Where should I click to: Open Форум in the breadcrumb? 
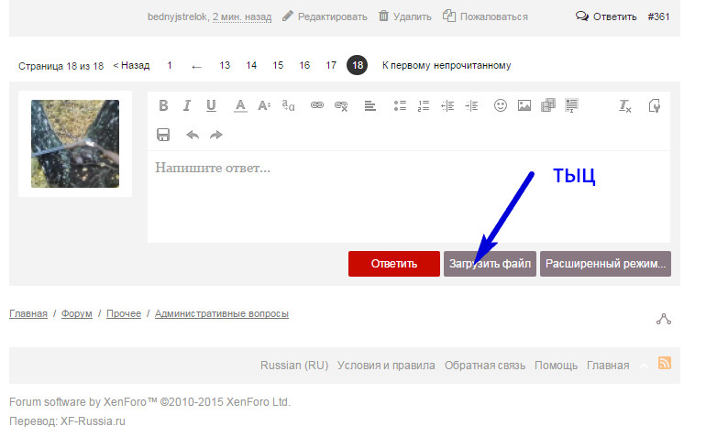77,313
